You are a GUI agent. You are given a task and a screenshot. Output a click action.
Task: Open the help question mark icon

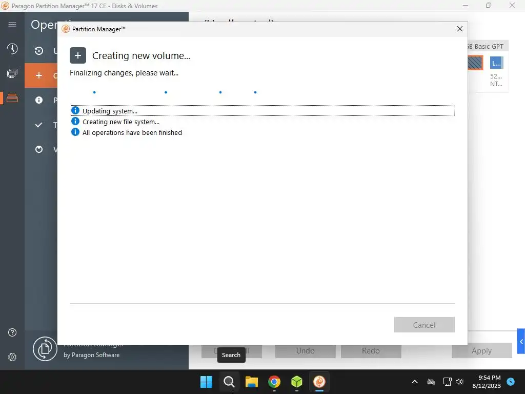pos(12,332)
